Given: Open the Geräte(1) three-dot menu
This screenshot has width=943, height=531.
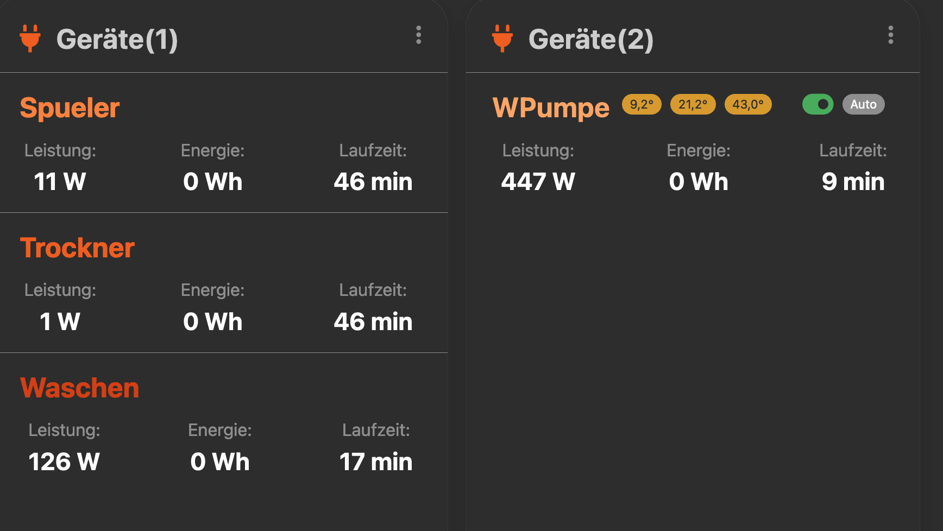Looking at the screenshot, I should 418,35.
